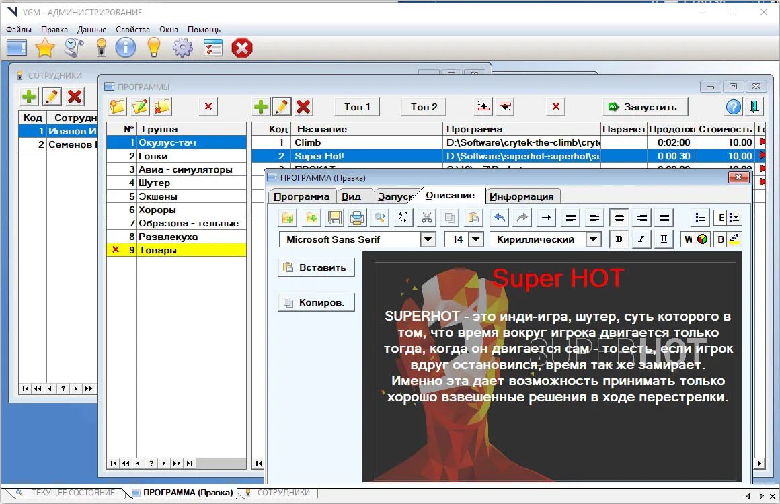
Task: Click the yellow lightbulb icon in main toolbar
Action: [x=154, y=48]
